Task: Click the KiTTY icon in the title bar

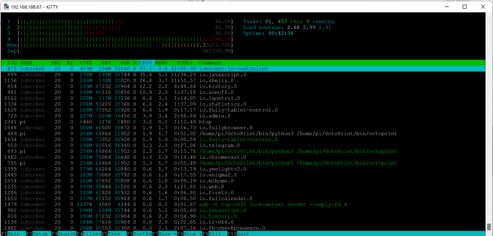Action: [7, 7]
